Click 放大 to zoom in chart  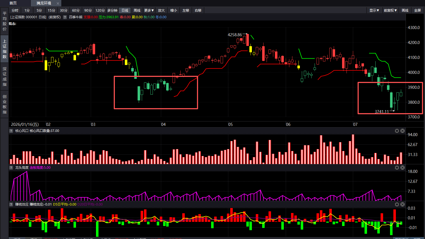point(161,10)
